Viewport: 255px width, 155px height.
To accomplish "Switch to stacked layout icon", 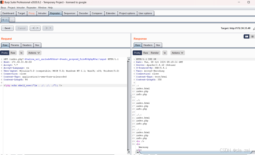I will coord(253,37).
